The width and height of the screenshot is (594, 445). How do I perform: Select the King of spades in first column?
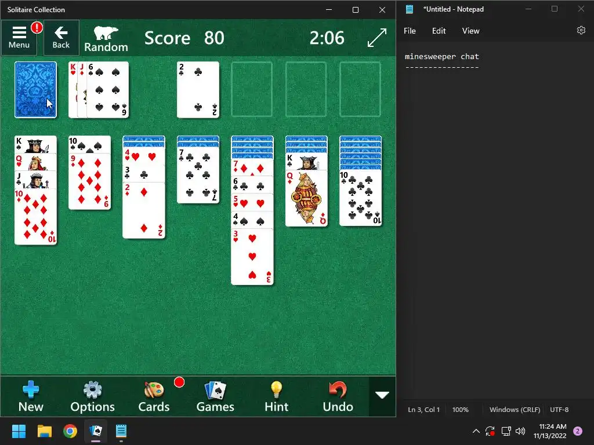tap(35, 144)
